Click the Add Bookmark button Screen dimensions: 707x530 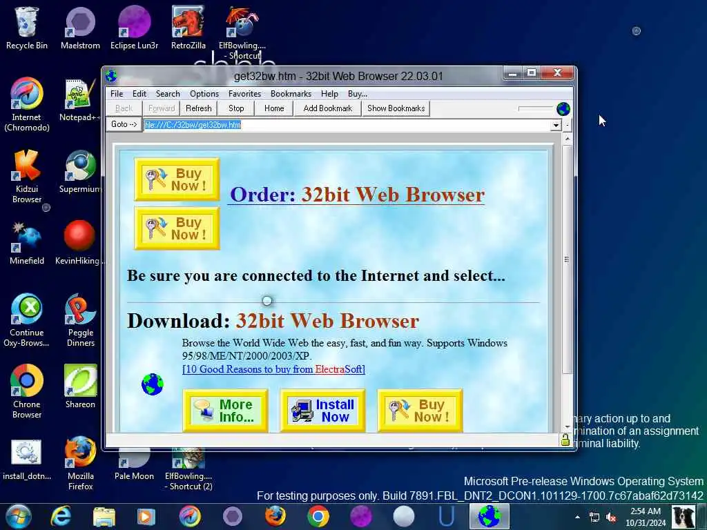click(x=328, y=108)
